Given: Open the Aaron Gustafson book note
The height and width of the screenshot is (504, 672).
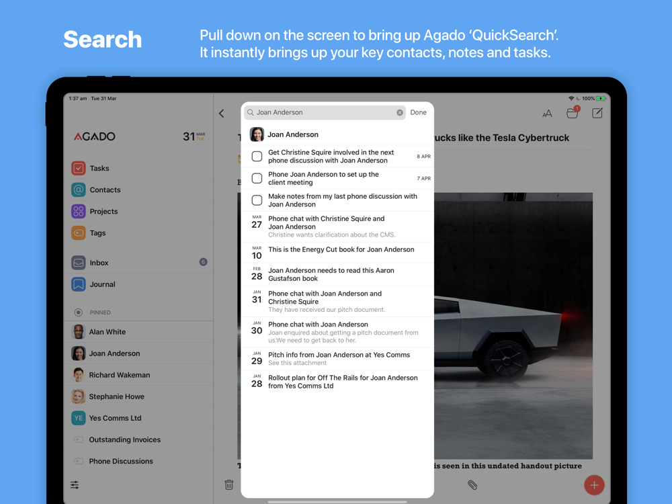Looking at the screenshot, I should 337,274.
